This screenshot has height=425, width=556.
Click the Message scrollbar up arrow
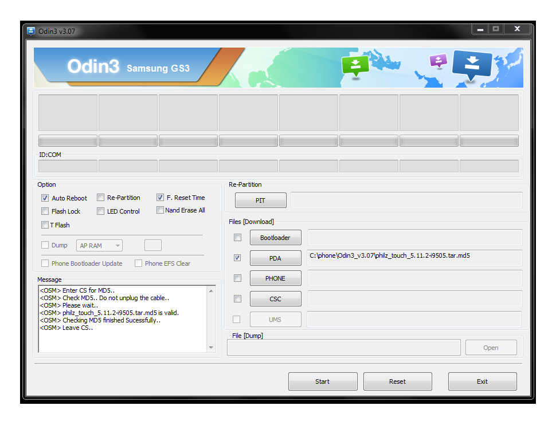click(211, 291)
